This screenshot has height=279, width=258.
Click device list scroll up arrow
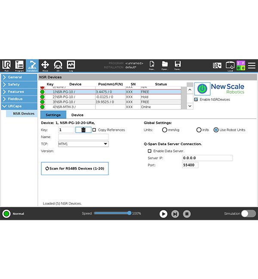click(190, 90)
